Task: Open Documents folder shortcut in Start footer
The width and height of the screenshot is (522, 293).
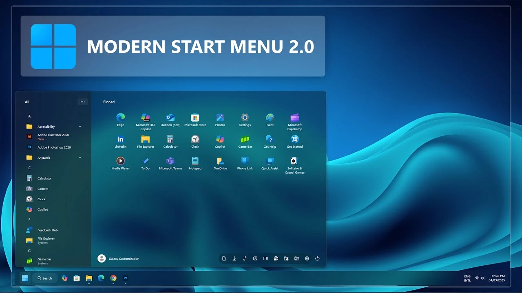Action: pyautogui.click(x=224, y=258)
